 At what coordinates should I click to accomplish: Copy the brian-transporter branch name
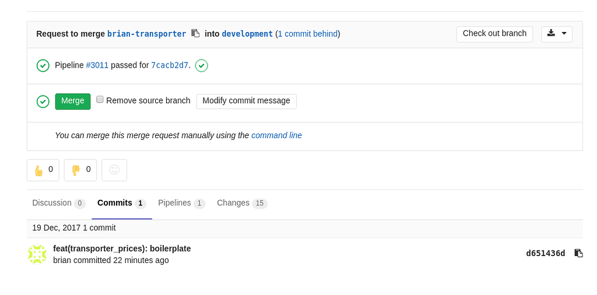195,33
